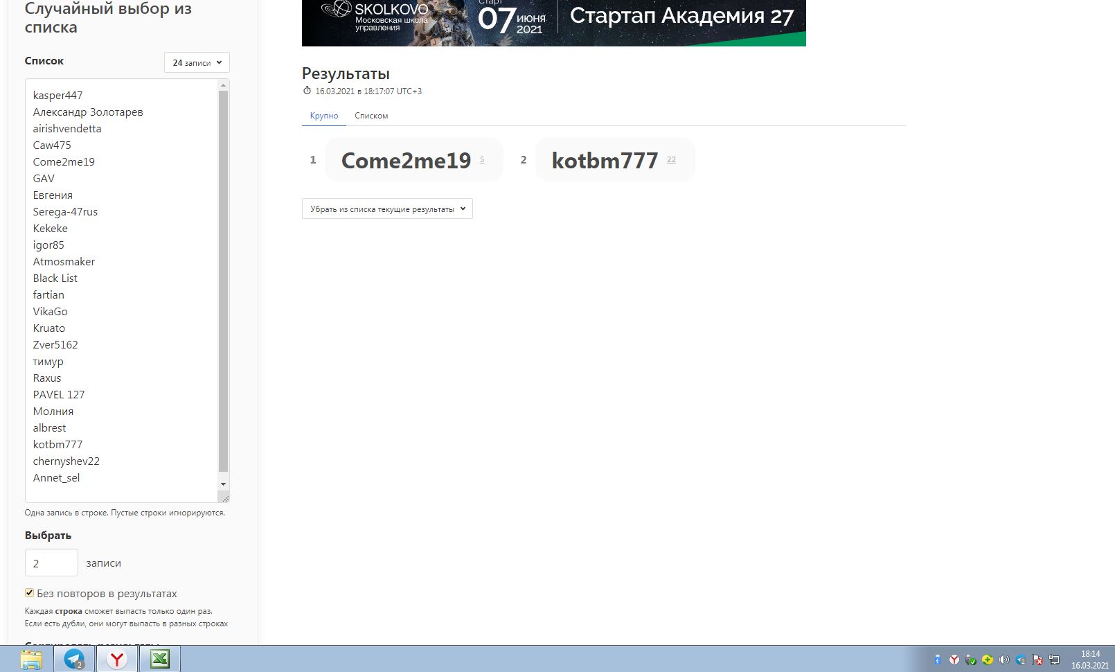Switch to the 'Списком' tab
Screen dimensions: 1115x672
click(371, 116)
